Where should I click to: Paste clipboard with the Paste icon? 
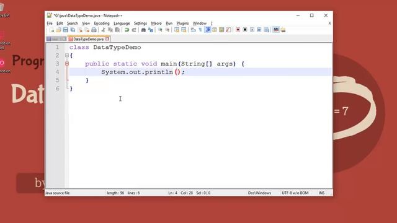coord(117,30)
